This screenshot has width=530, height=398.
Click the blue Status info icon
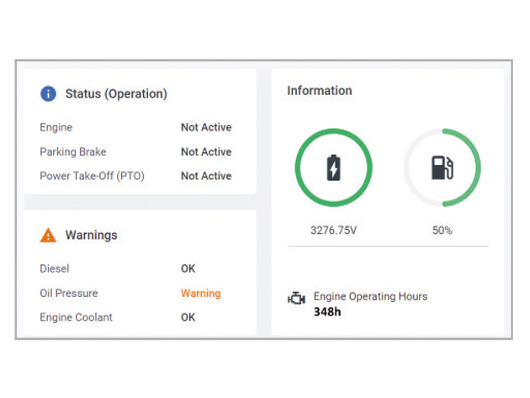click(48, 93)
